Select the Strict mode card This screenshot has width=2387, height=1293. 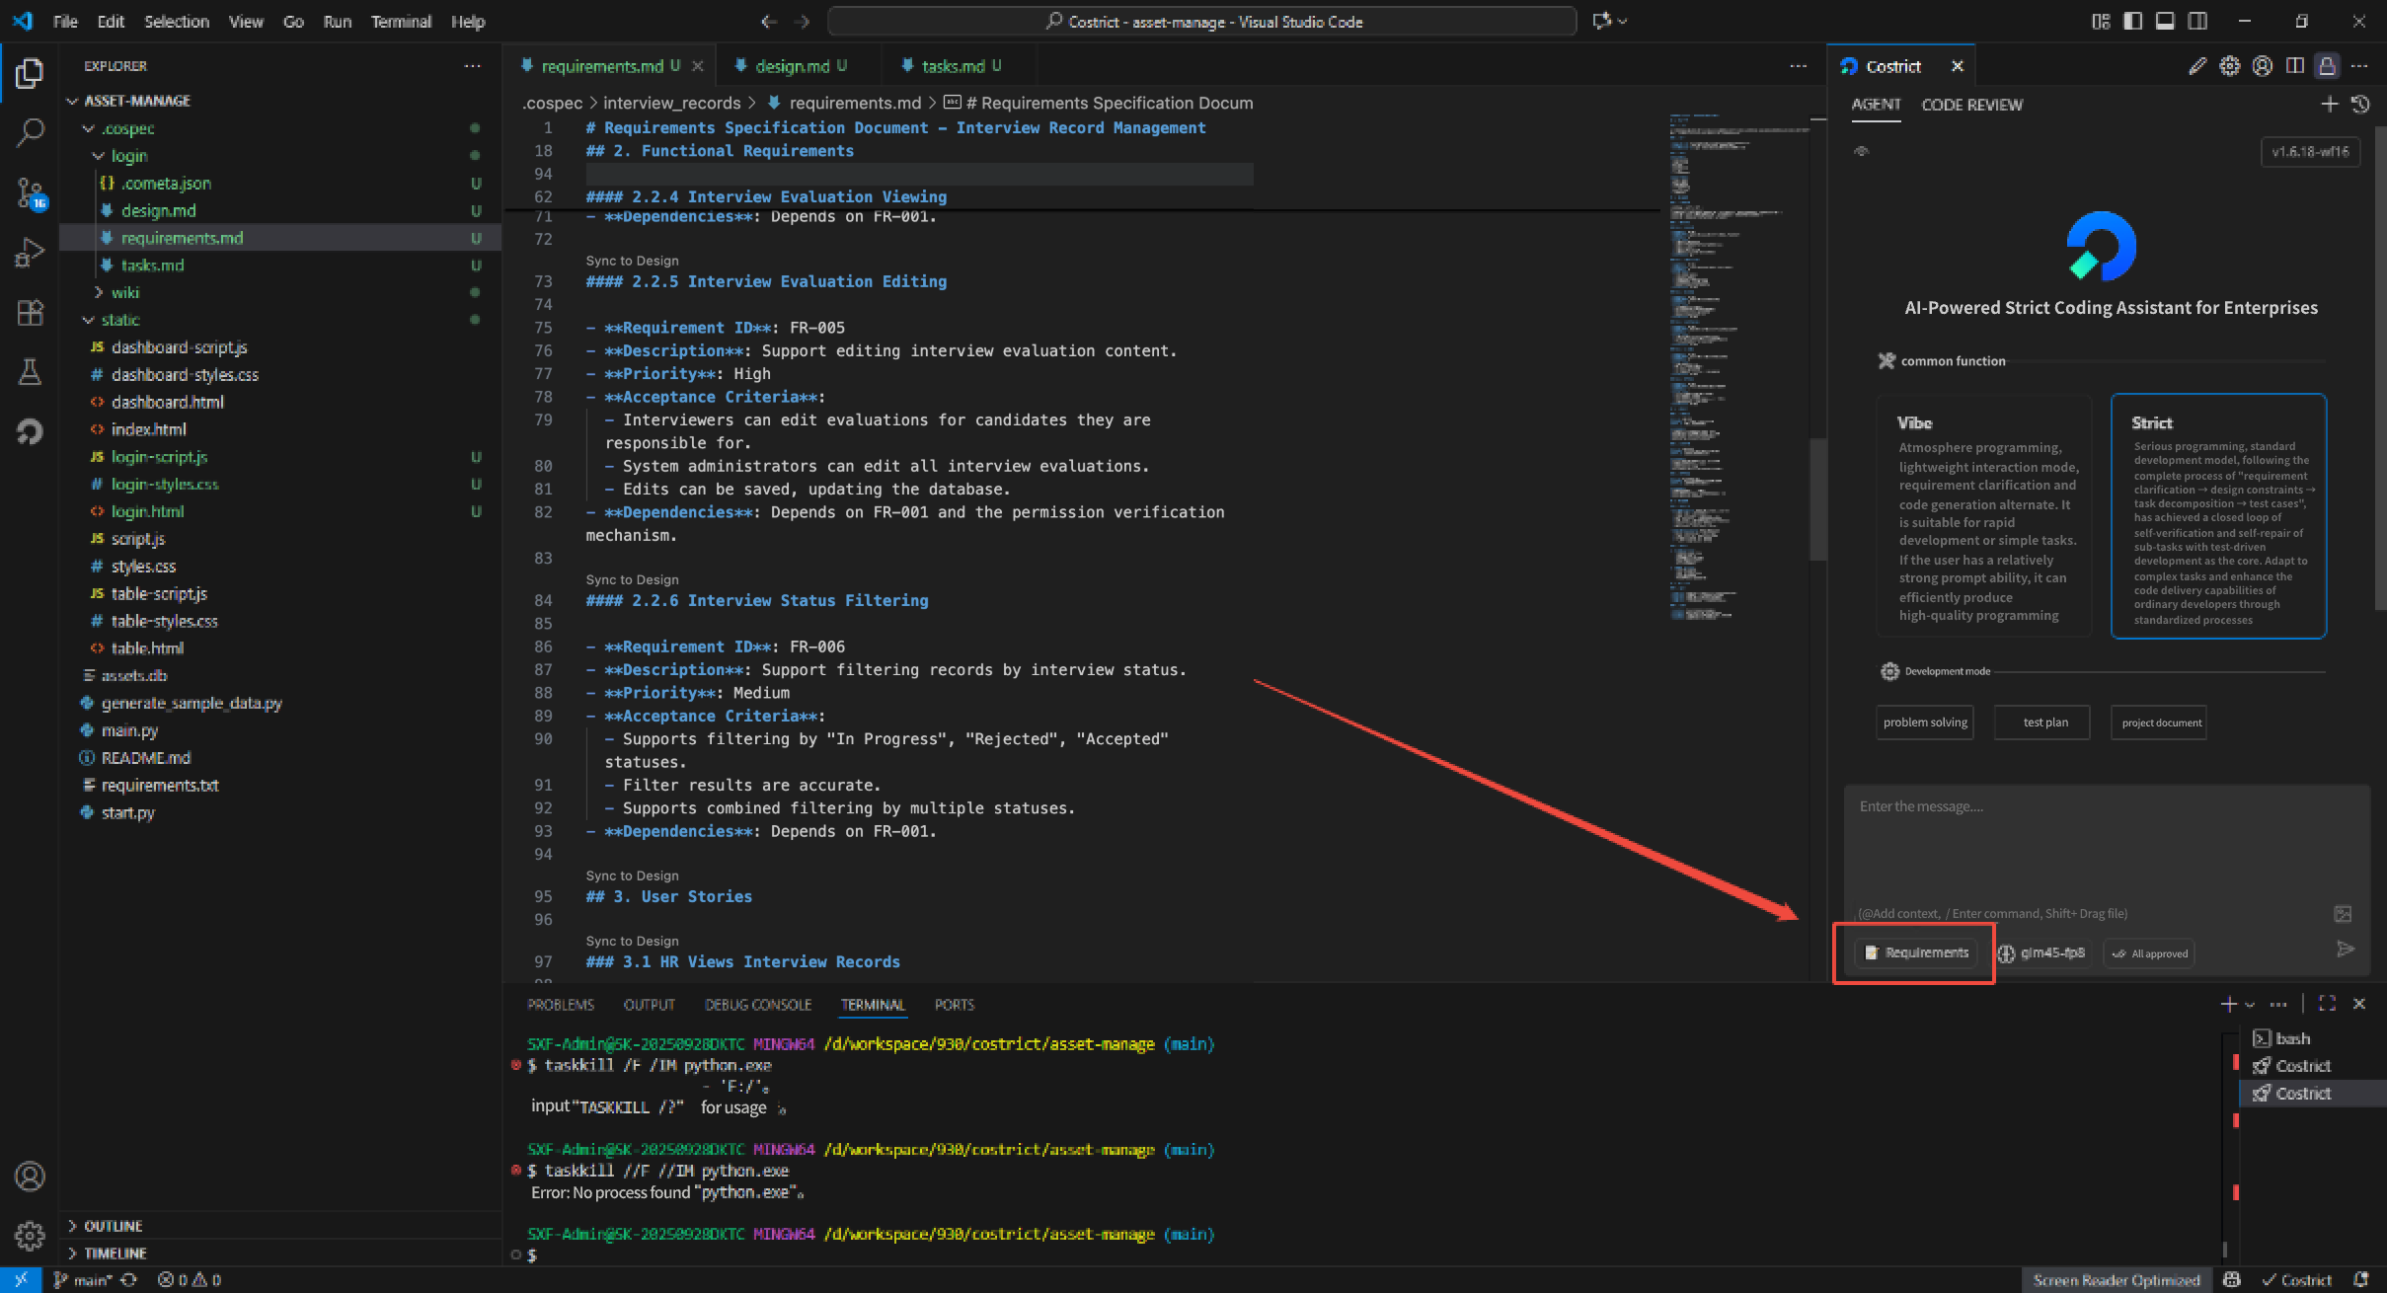point(2218,516)
